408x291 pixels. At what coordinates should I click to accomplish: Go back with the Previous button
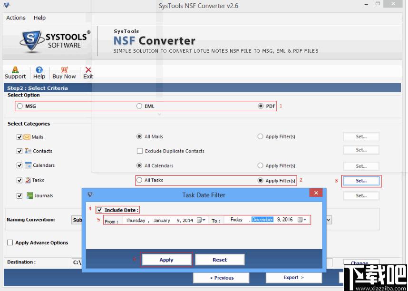point(221,278)
